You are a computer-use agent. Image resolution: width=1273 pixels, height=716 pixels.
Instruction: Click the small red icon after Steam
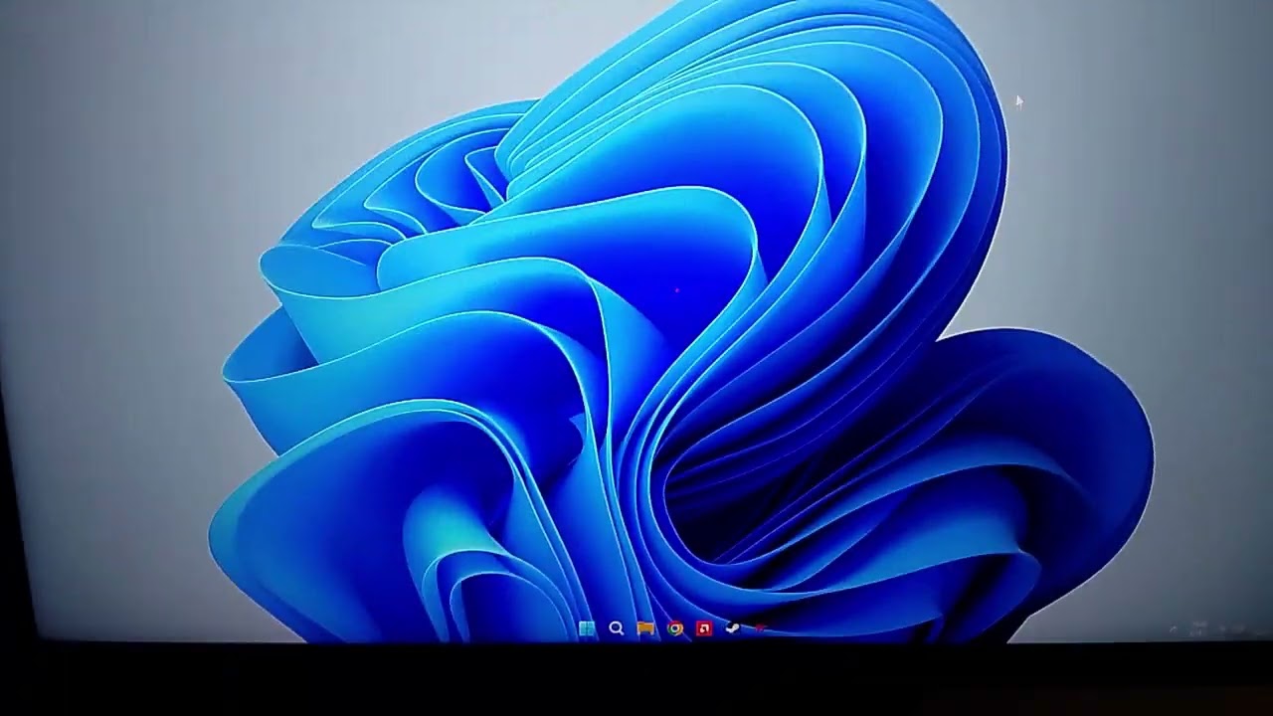[760, 627]
